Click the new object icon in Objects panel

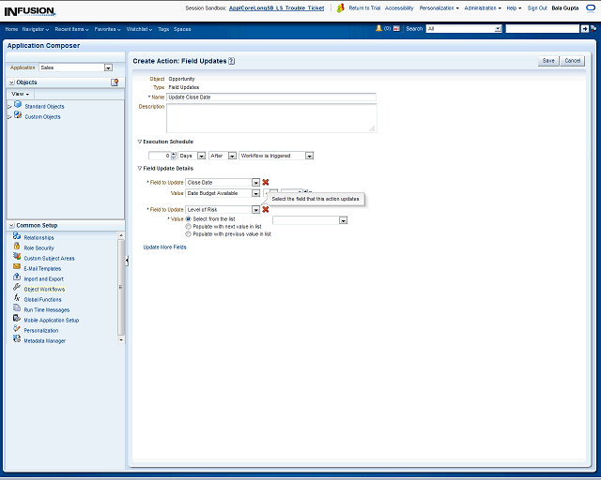[115, 82]
